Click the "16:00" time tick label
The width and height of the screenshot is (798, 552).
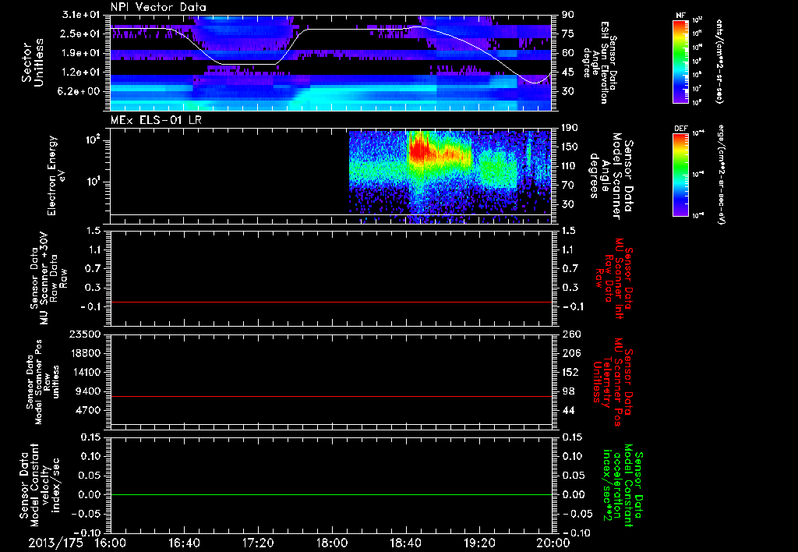(x=111, y=543)
